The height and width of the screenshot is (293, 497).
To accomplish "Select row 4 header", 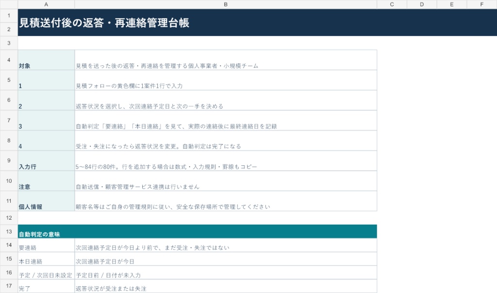I will tap(9, 60).
